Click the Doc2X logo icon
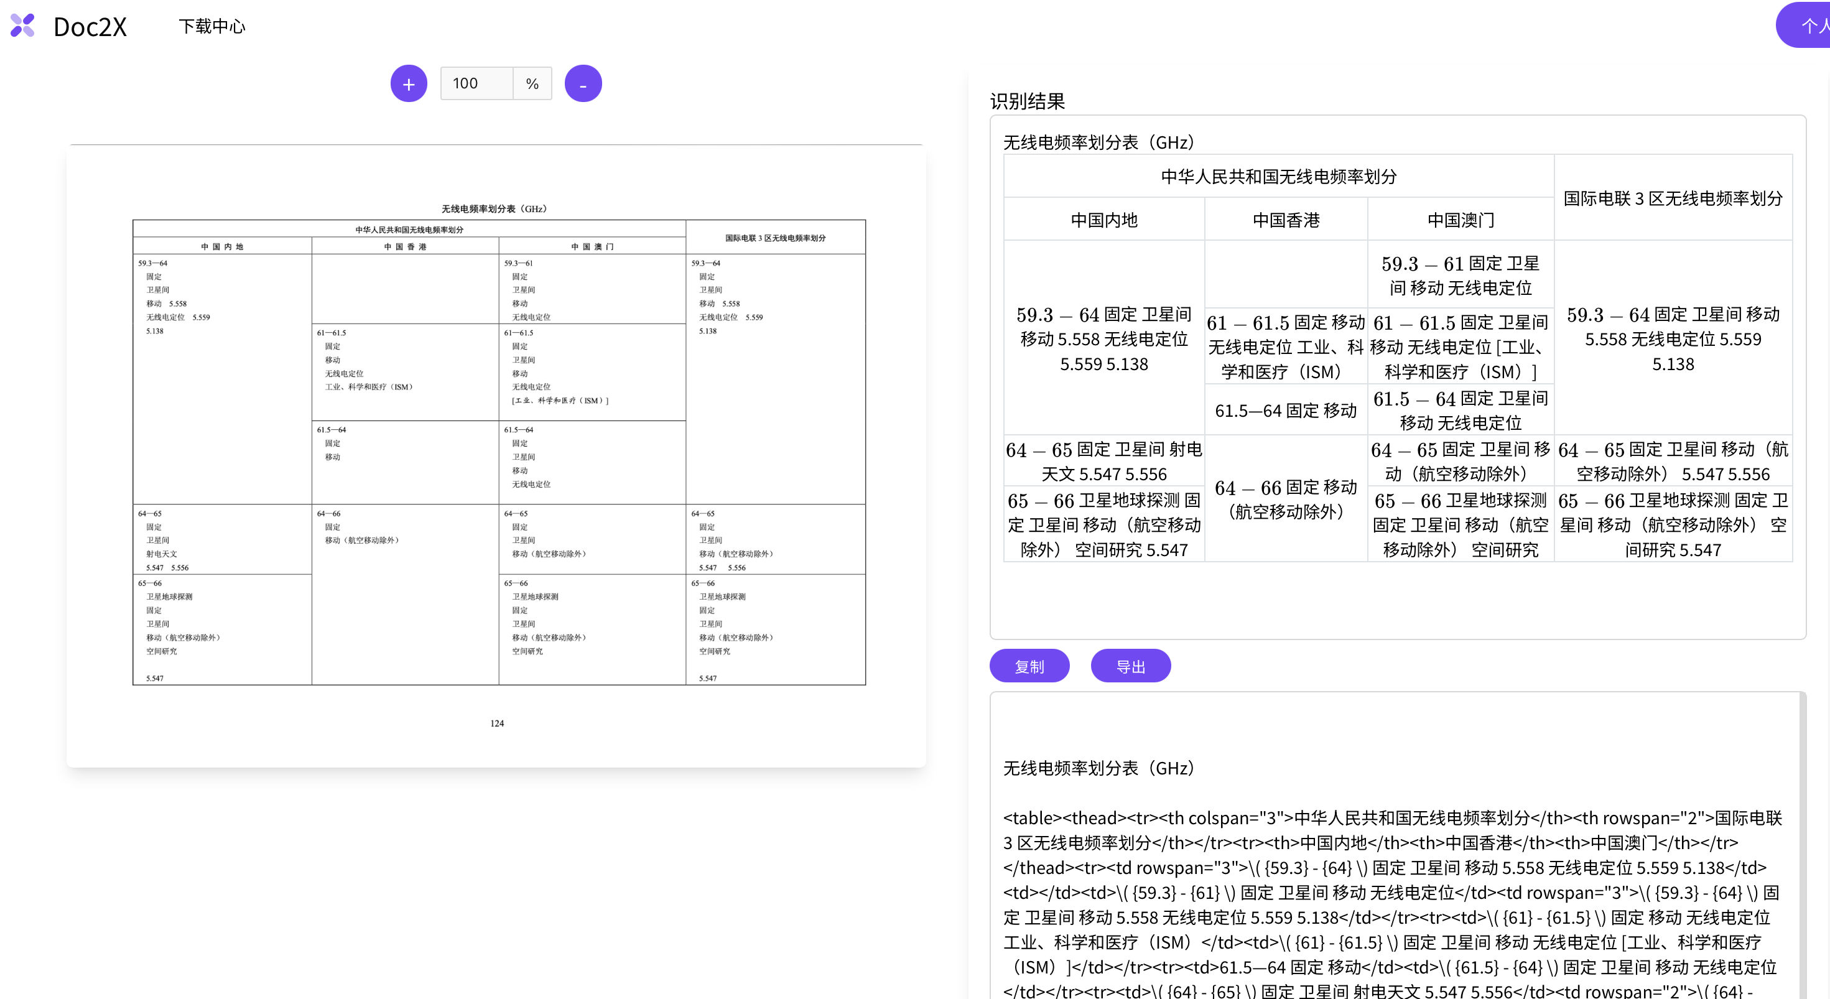This screenshot has width=1830, height=999. click(x=23, y=26)
